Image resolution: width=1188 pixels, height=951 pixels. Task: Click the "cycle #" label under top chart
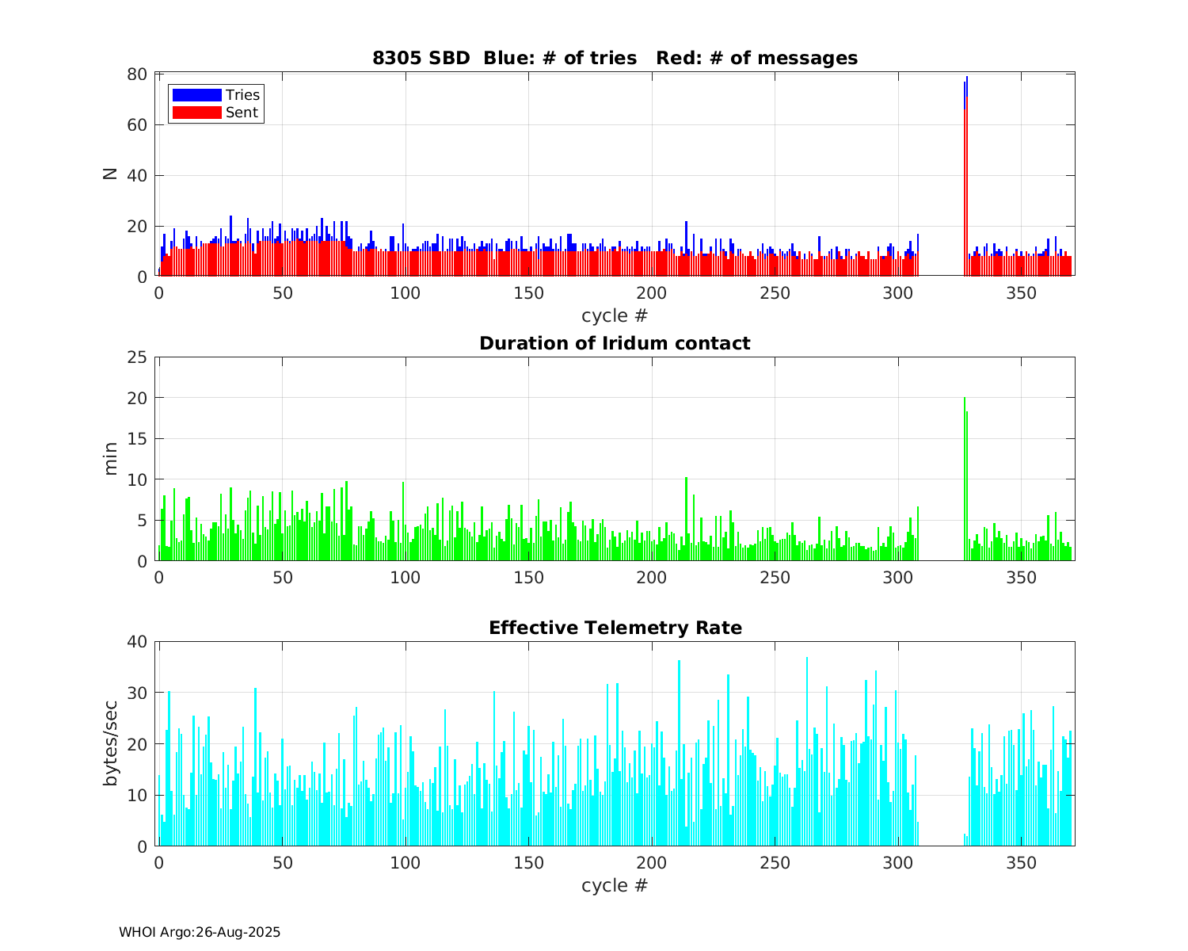point(615,315)
